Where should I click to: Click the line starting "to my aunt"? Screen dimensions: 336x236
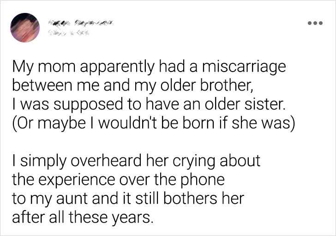(x=127, y=197)
